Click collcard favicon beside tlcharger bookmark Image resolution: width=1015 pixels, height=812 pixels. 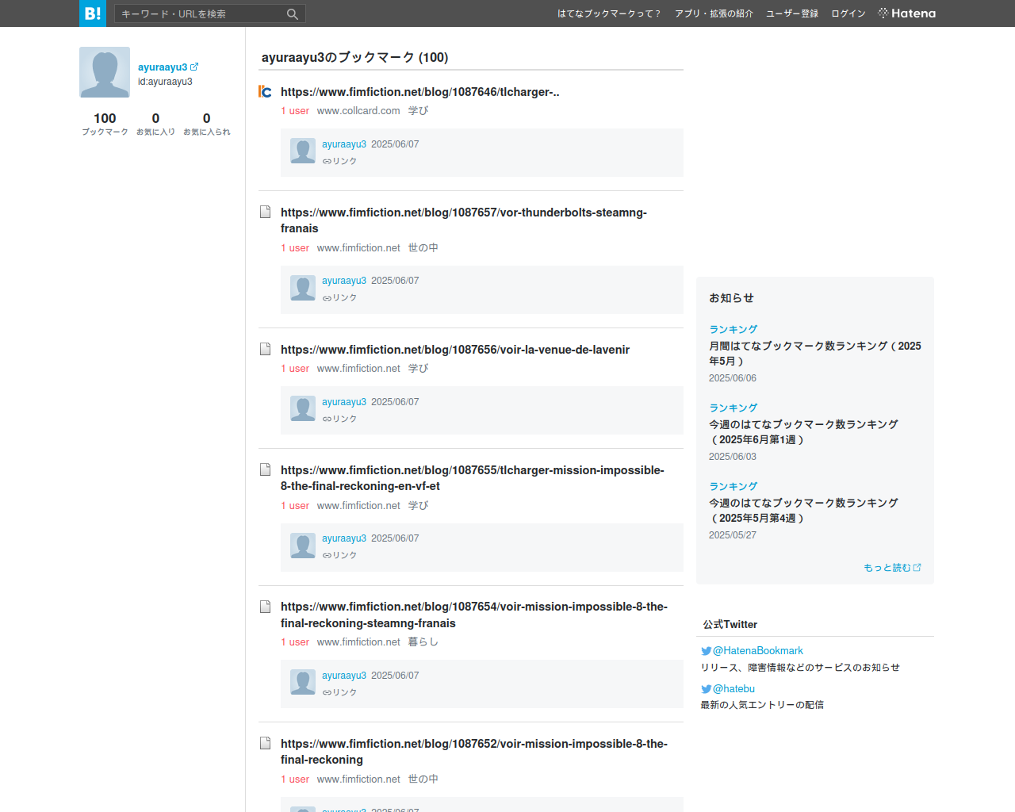pyautogui.click(x=265, y=92)
